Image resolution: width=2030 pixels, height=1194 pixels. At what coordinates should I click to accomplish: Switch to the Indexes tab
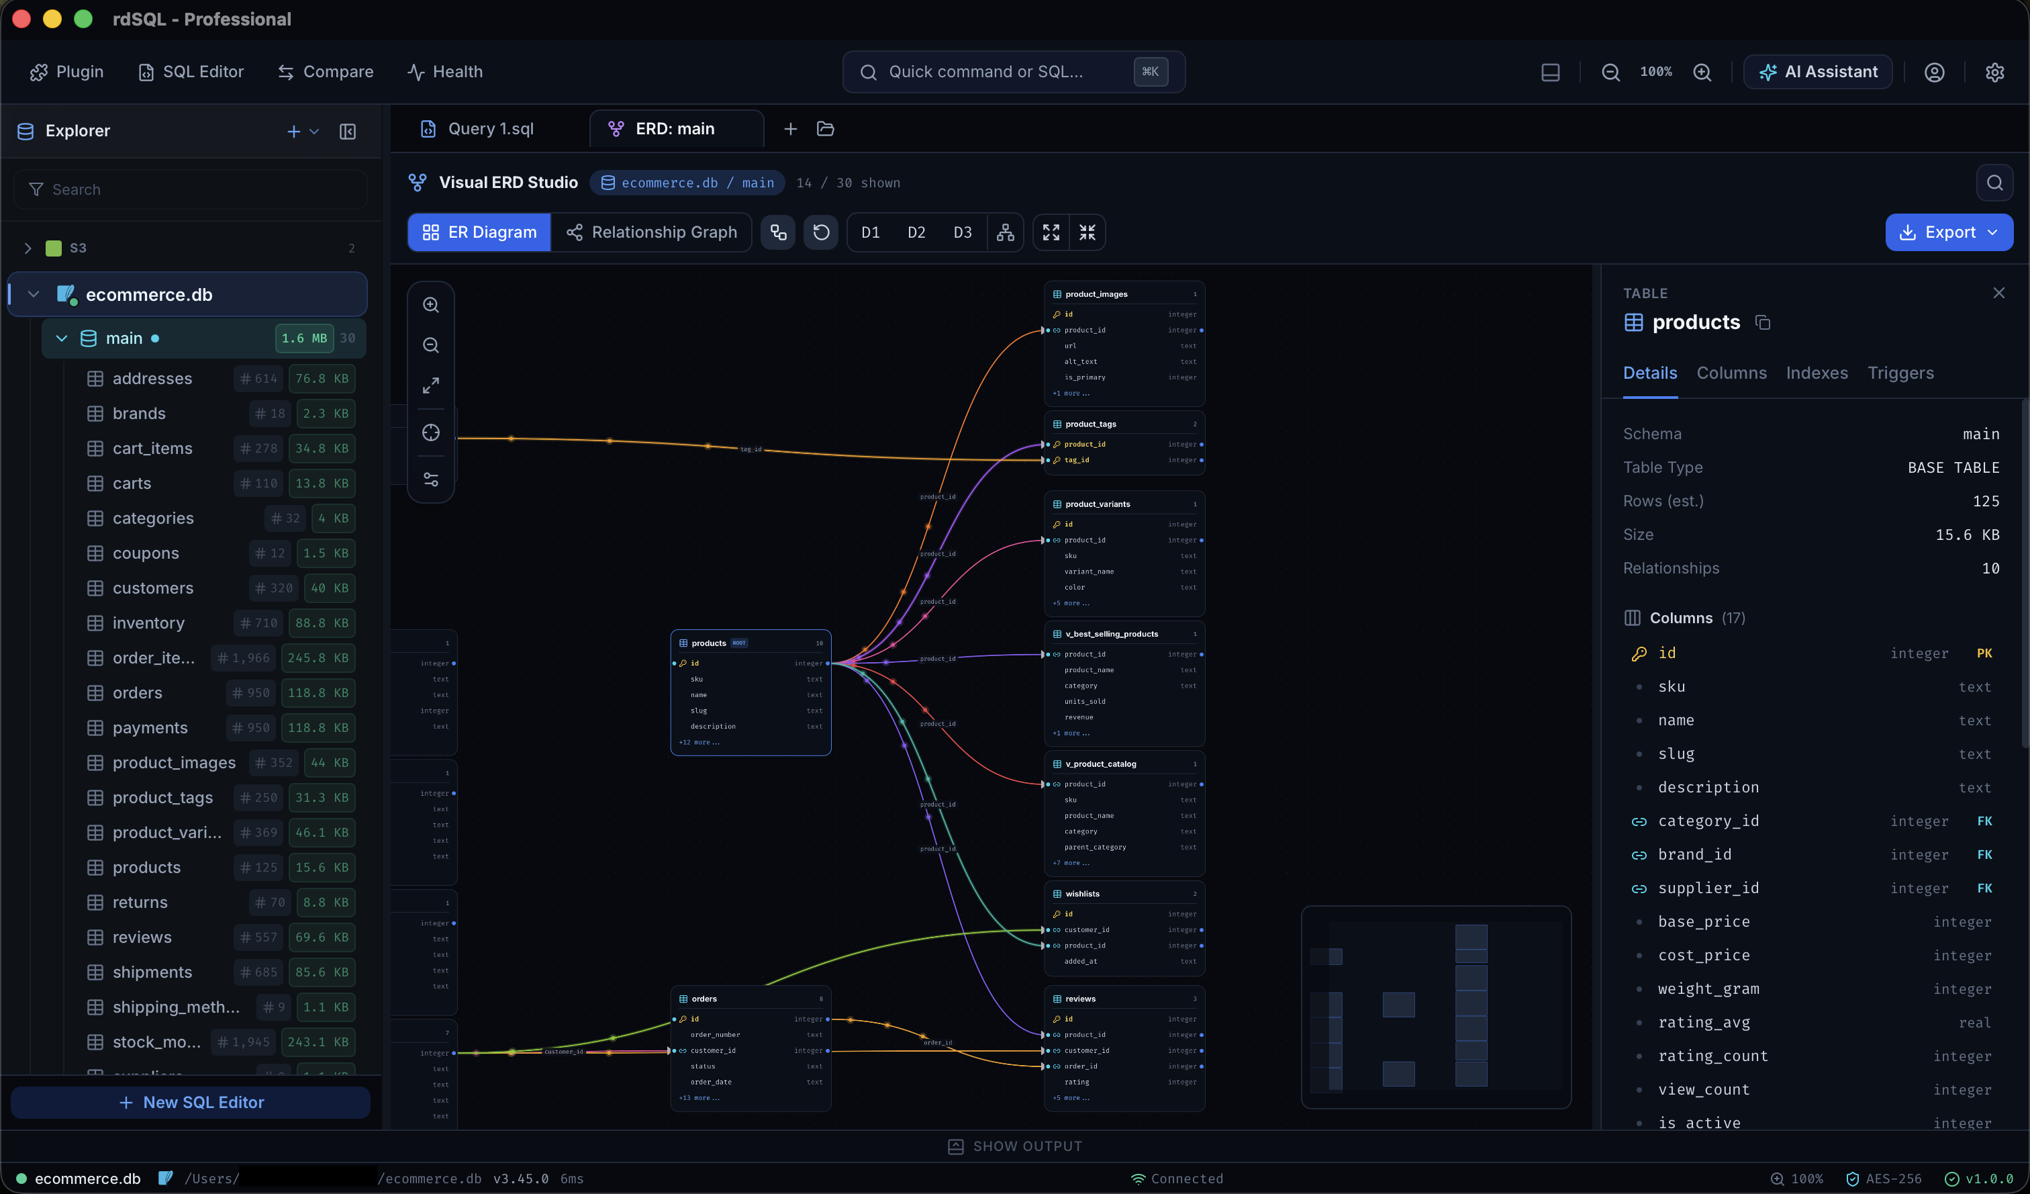pos(1817,373)
